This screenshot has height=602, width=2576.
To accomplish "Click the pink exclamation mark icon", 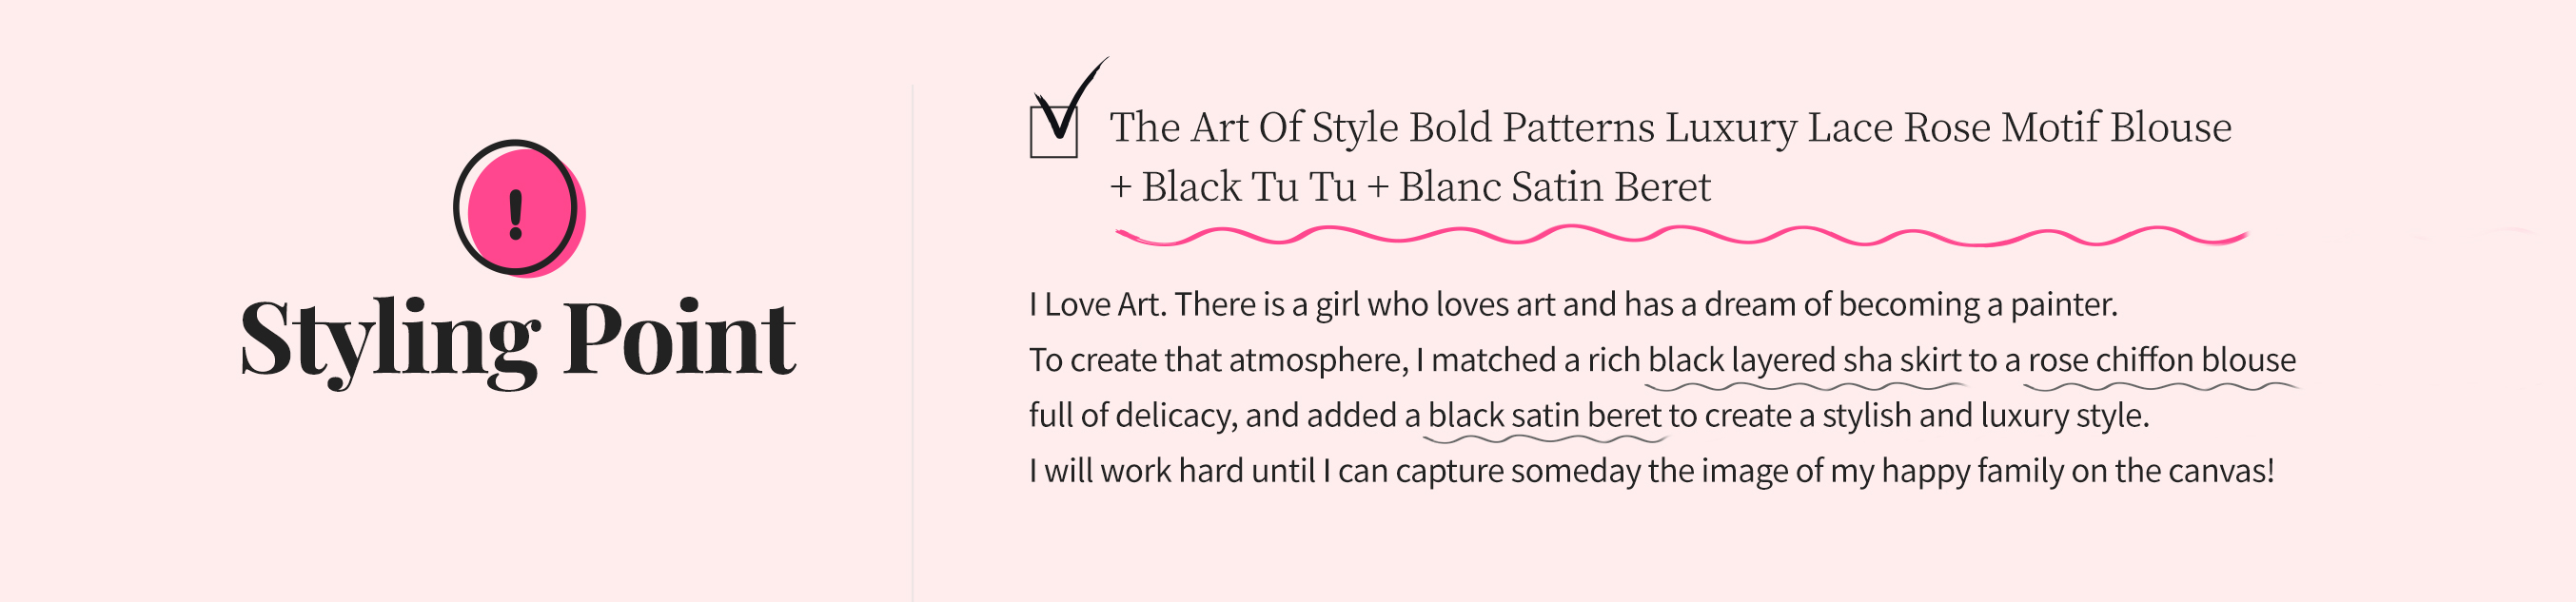I will 518,209.
